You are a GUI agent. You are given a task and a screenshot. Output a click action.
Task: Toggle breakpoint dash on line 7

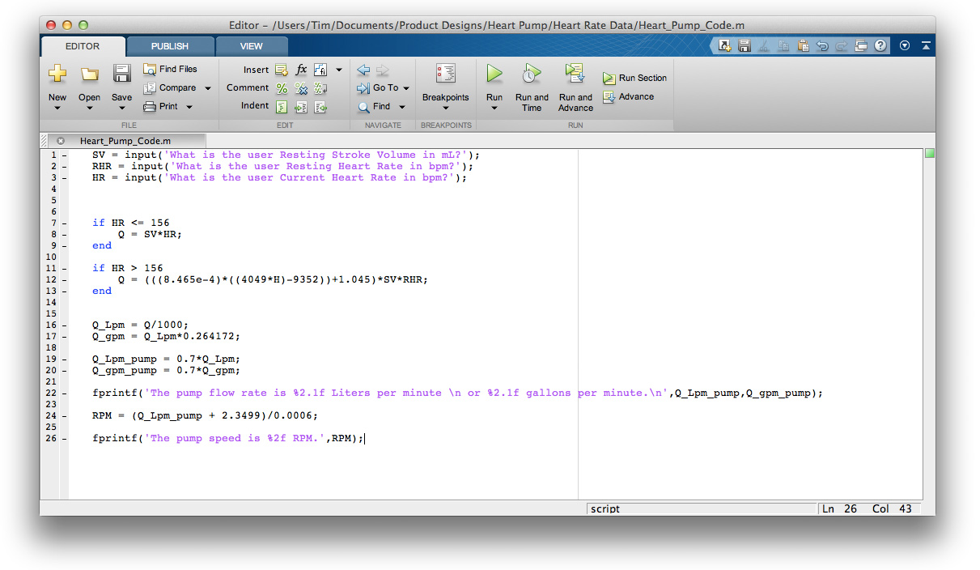[64, 223]
